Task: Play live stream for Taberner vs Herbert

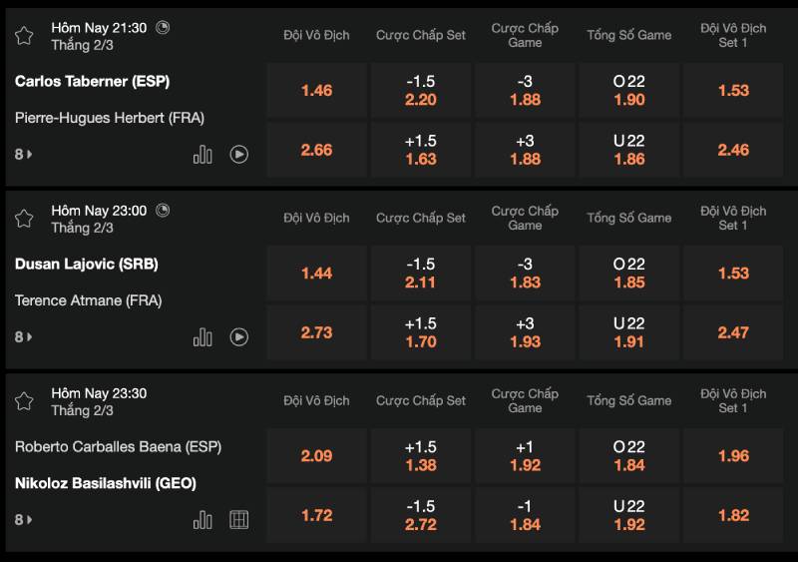Action: [x=239, y=155]
